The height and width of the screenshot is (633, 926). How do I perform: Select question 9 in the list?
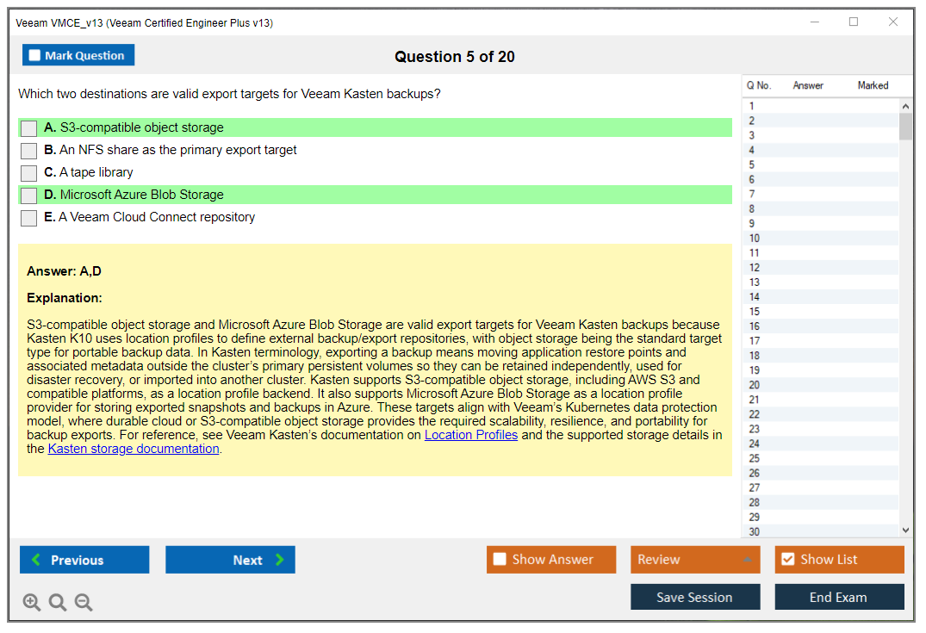pyautogui.click(x=821, y=224)
